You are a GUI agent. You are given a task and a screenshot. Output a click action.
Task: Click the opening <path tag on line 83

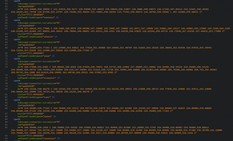point(17,100)
